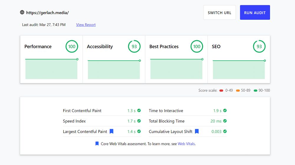Image resolution: width=295 pixels, height=165 pixels.
Task: Click green checkmark beside Time to Interactive
Action: point(225,111)
